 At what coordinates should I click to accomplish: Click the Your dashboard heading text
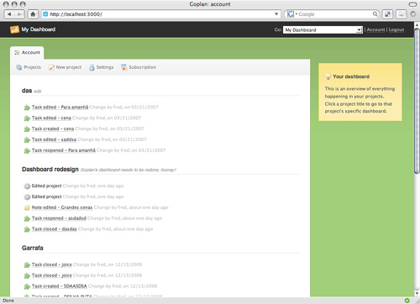(x=351, y=76)
